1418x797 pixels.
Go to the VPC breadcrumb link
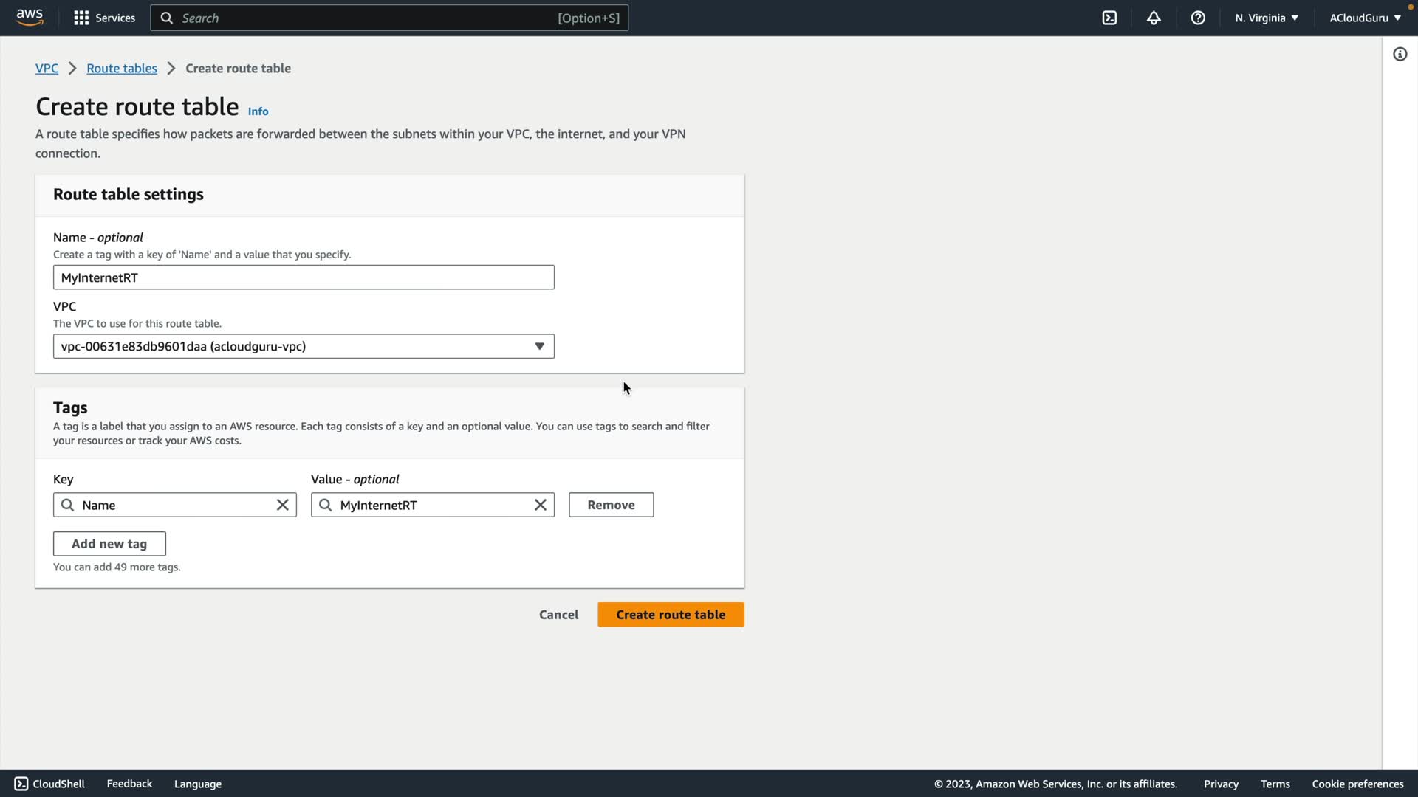click(x=47, y=68)
